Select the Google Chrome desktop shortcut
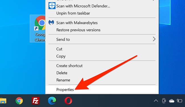 [x=38, y=29]
